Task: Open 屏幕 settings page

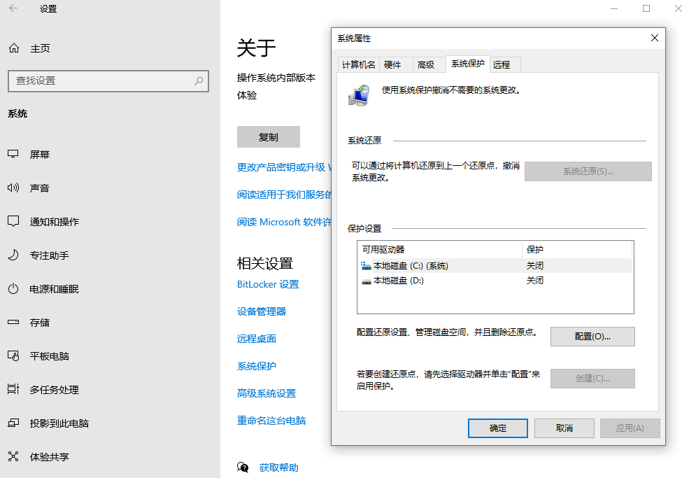Action: coord(40,155)
